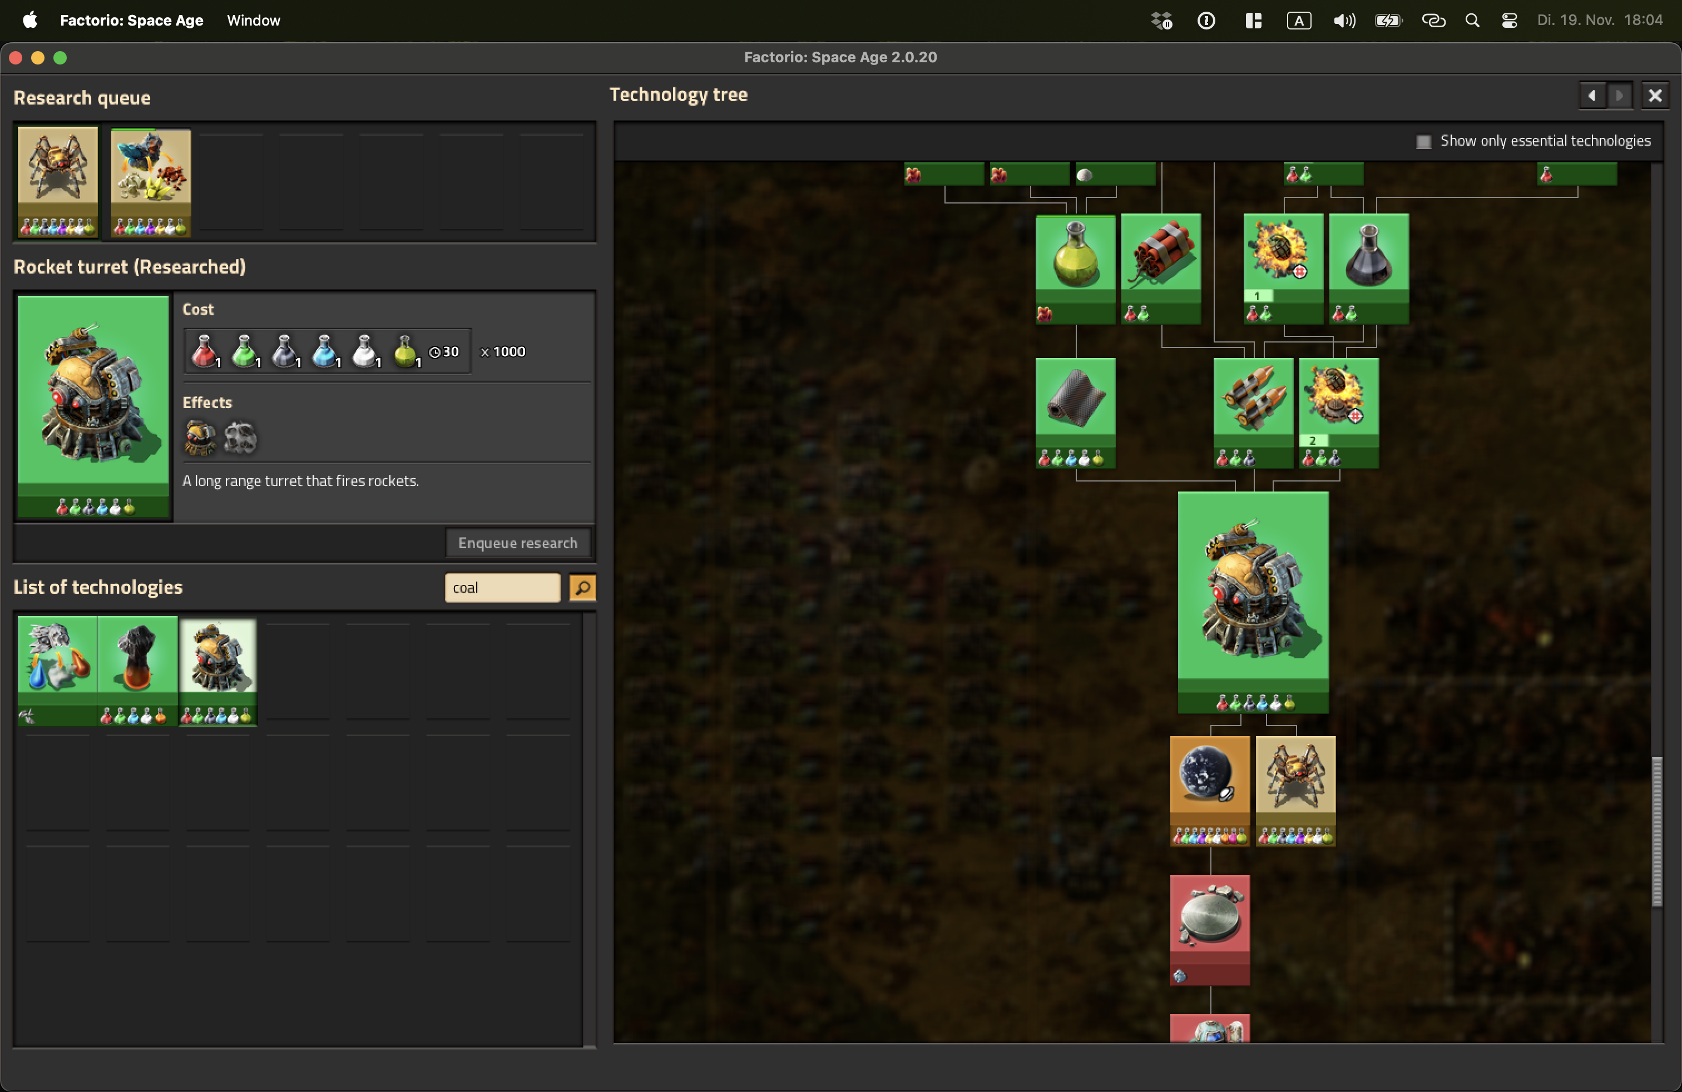Screen dimensions: 1682x1092
Task: Close the technology tree with X button
Action: click(x=1654, y=96)
